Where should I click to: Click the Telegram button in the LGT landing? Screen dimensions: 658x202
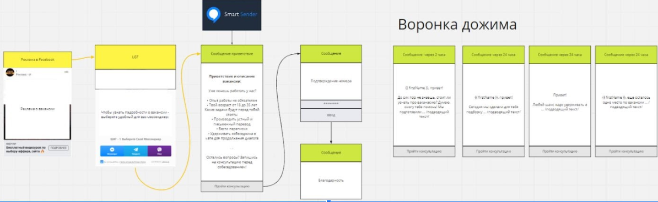pyautogui.click(x=136, y=151)
